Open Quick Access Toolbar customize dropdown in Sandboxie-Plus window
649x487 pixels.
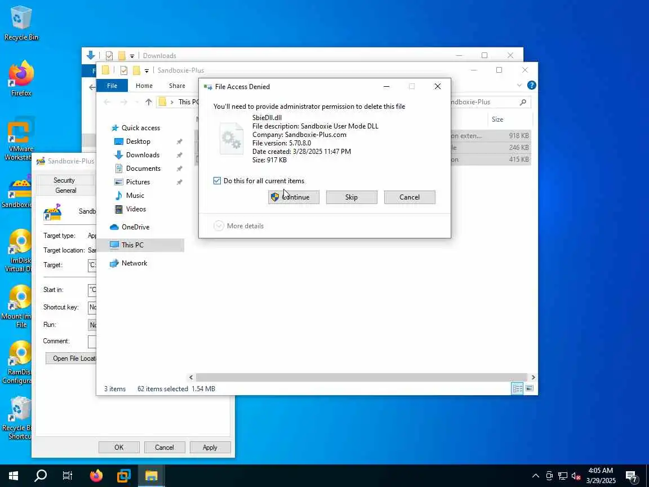point(146,71)
